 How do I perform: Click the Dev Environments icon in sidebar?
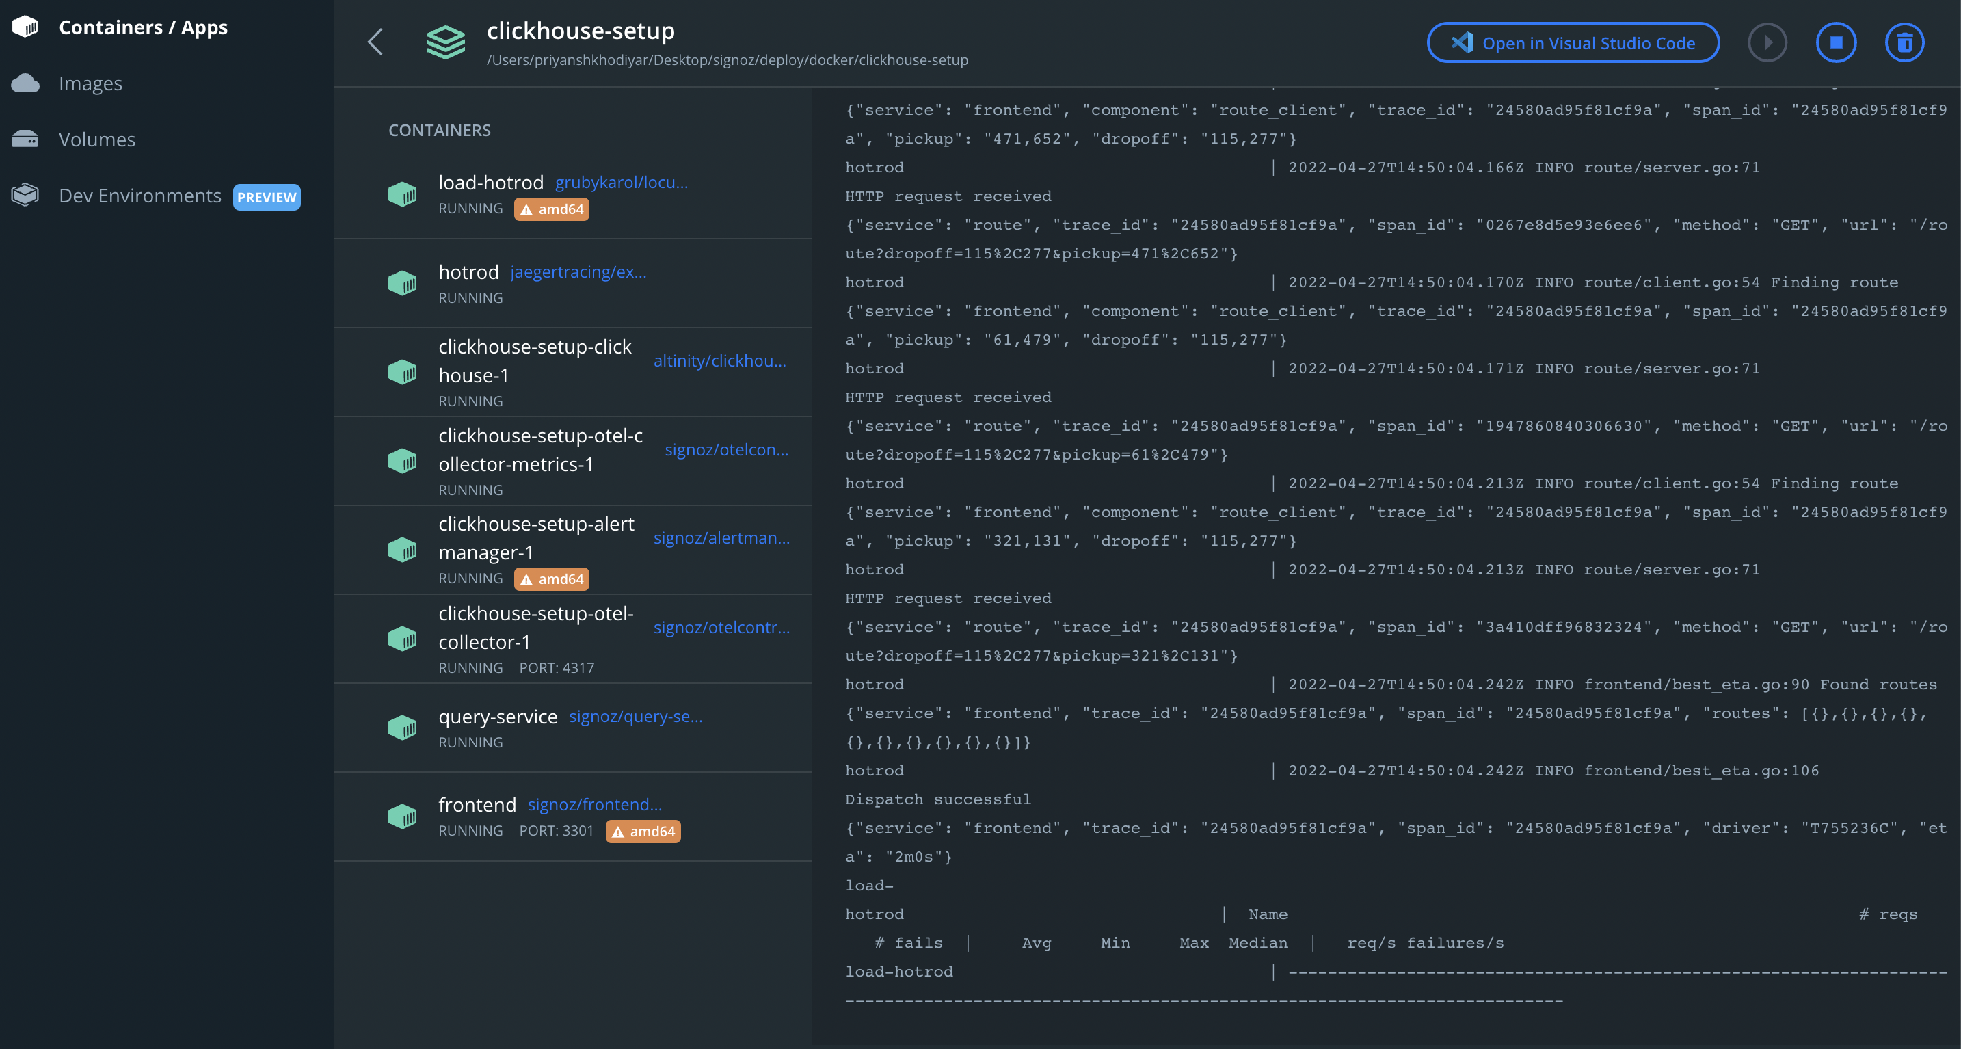pyautogui.click(x=25, y=194)
